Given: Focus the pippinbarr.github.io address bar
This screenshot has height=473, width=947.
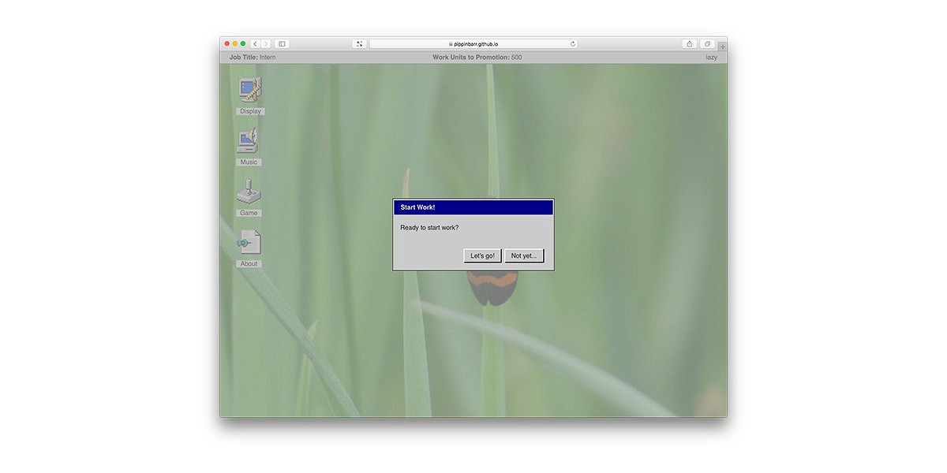Looking at the screenshot, I should [x=473, y=44].
